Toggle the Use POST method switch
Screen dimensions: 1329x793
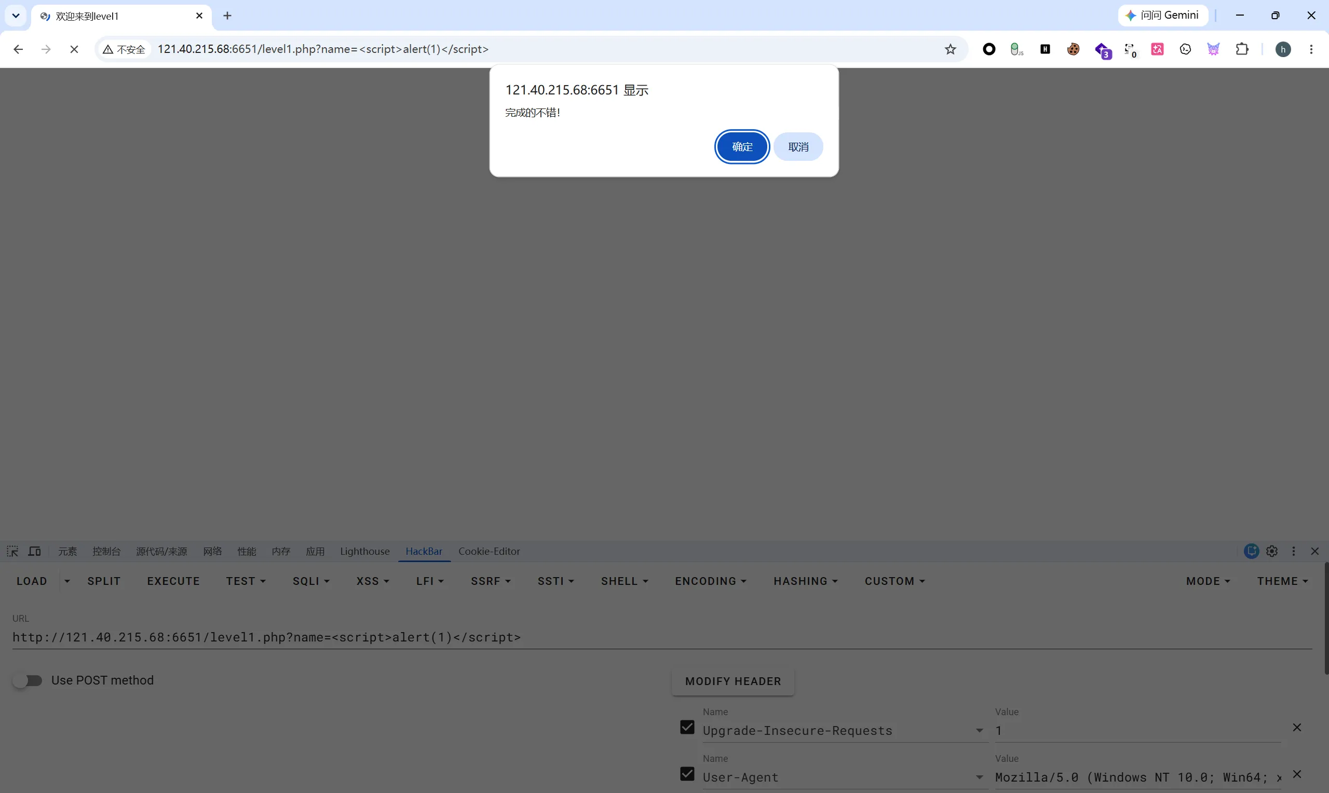tap(28, 680)
